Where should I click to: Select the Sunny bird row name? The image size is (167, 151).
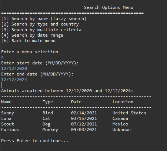click(7, 113)
